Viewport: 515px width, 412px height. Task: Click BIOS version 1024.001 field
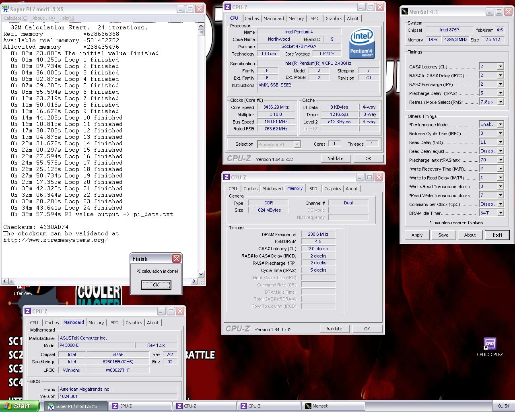click(117, 396)
